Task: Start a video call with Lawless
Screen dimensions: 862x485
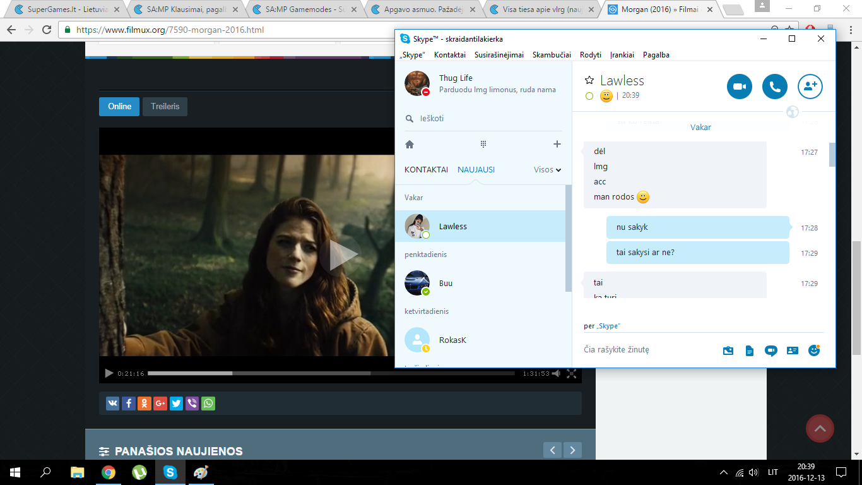Action: click(740, 87)
